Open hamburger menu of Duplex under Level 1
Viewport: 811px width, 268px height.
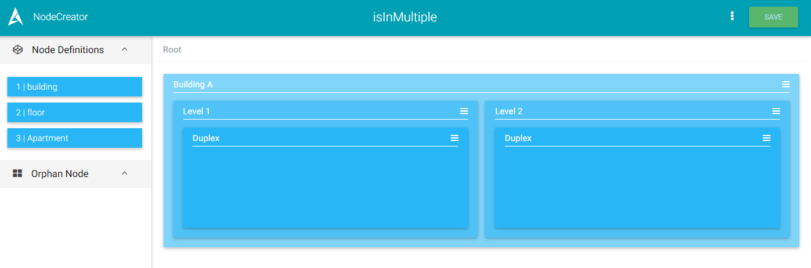pos(455,138)
